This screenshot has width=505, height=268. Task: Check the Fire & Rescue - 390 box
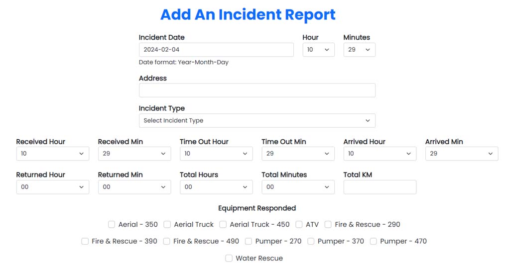pos(85,241)
